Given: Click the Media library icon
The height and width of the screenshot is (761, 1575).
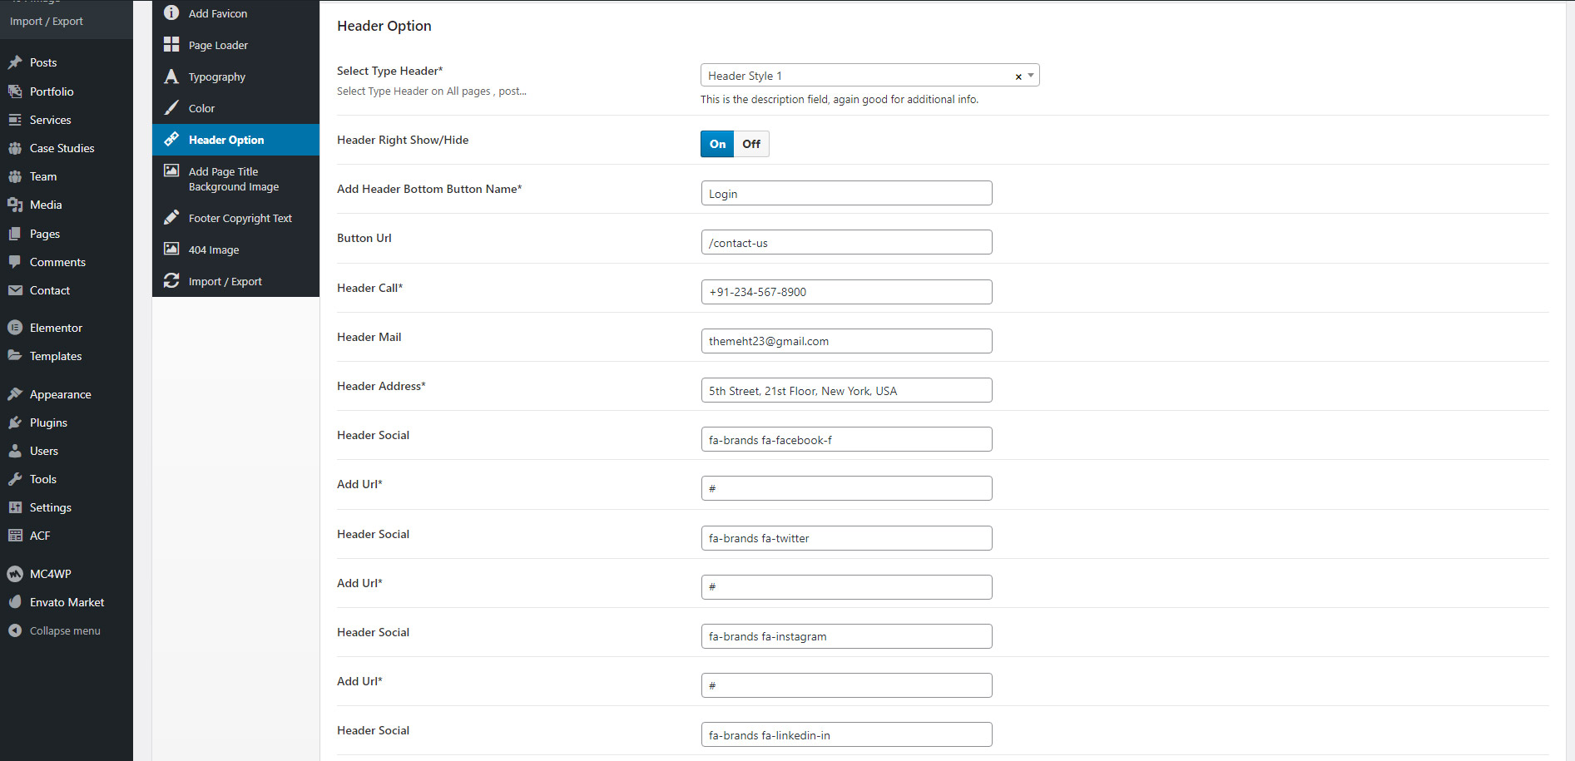Looking at the screenshot, I should coord(15,205).
